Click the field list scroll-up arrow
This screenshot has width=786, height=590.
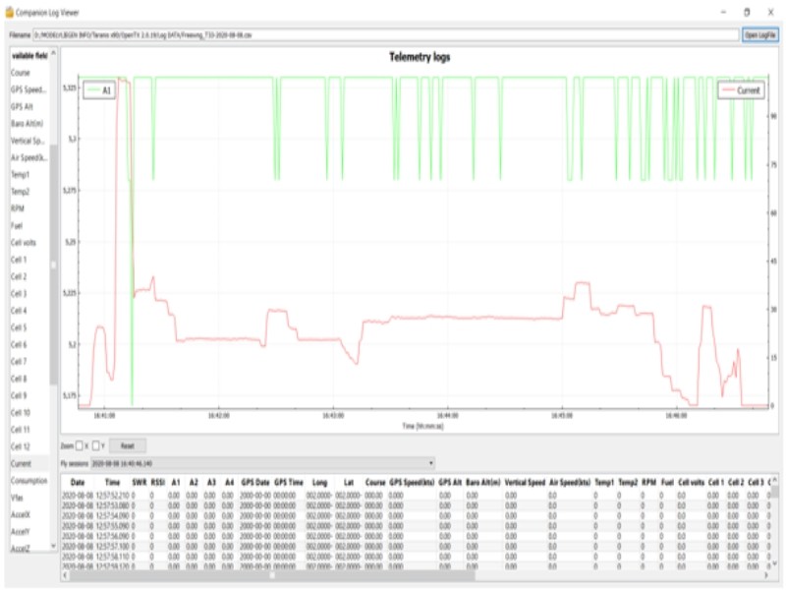click(54, 54)
